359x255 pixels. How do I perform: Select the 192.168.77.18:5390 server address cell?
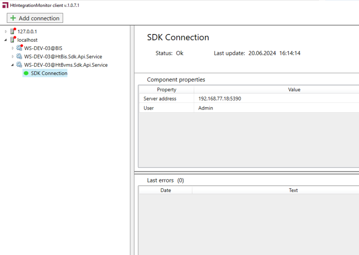tap(220, 99)
